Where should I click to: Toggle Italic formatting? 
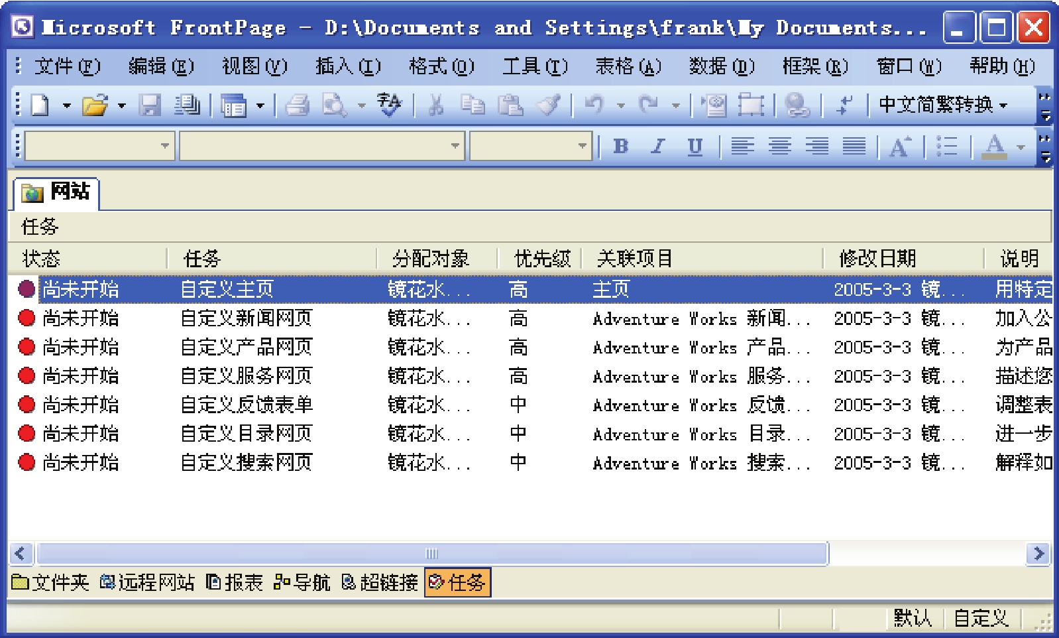(658, 146)
